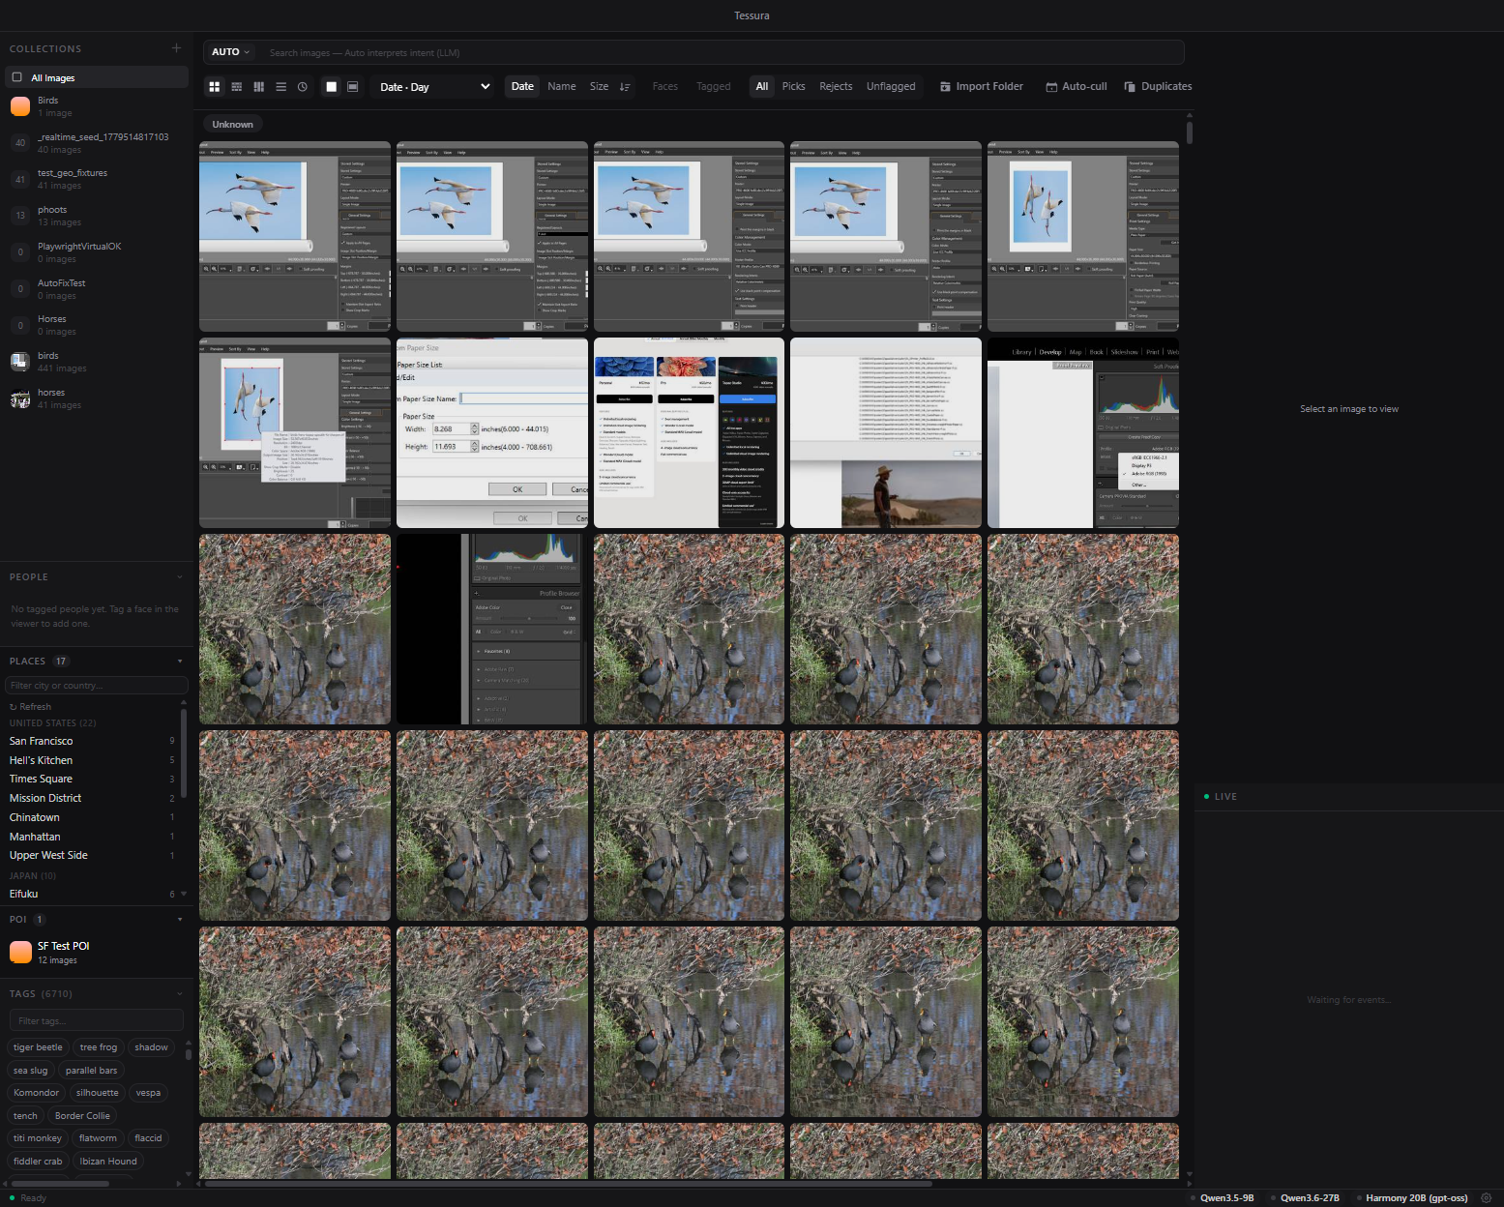Switch to list view
1504x1207 pixels.
280,87
